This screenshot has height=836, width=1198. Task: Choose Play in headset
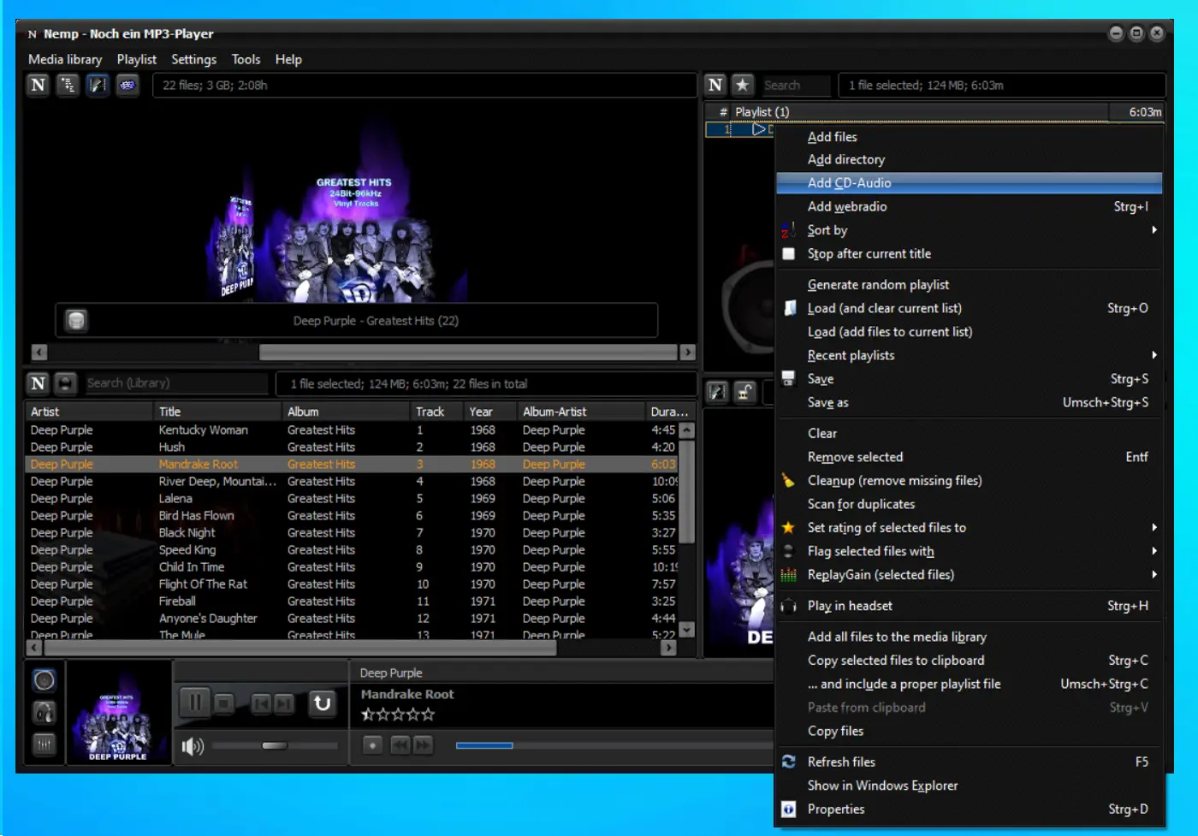coord(970,606)
